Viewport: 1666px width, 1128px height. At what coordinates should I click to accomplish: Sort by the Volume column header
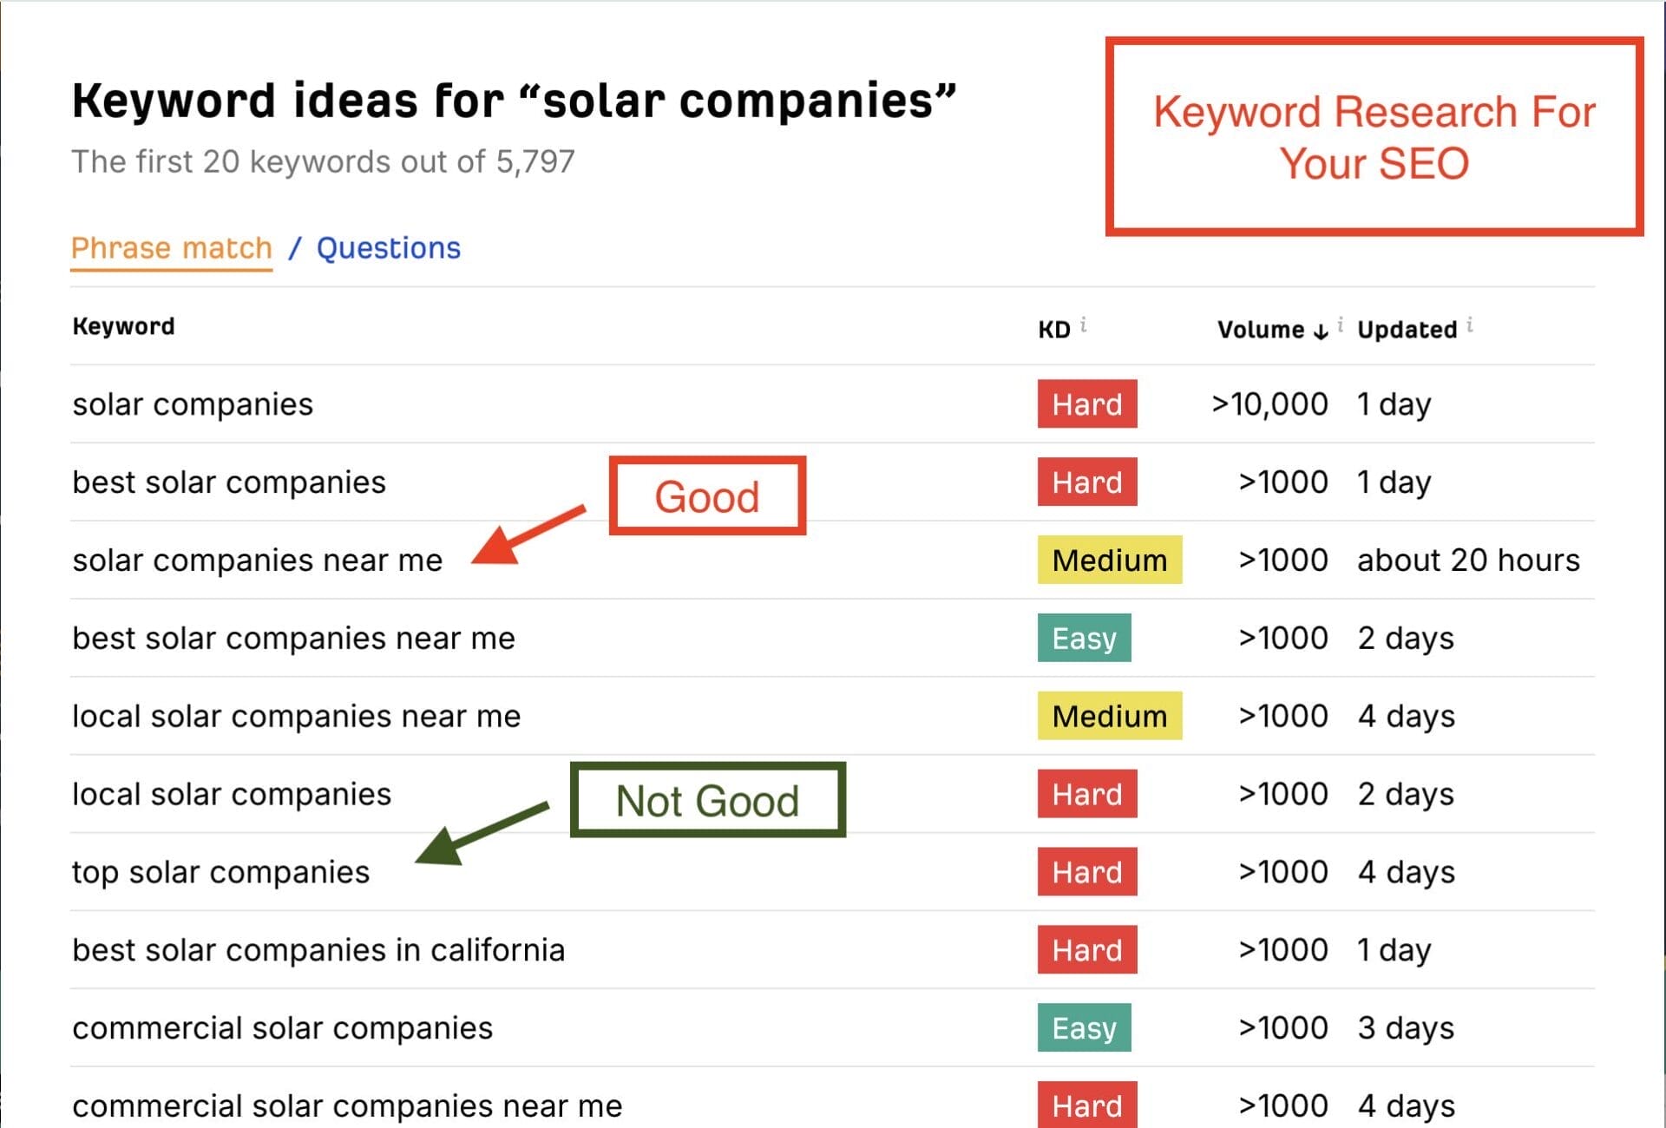[x=1260, y=330]
